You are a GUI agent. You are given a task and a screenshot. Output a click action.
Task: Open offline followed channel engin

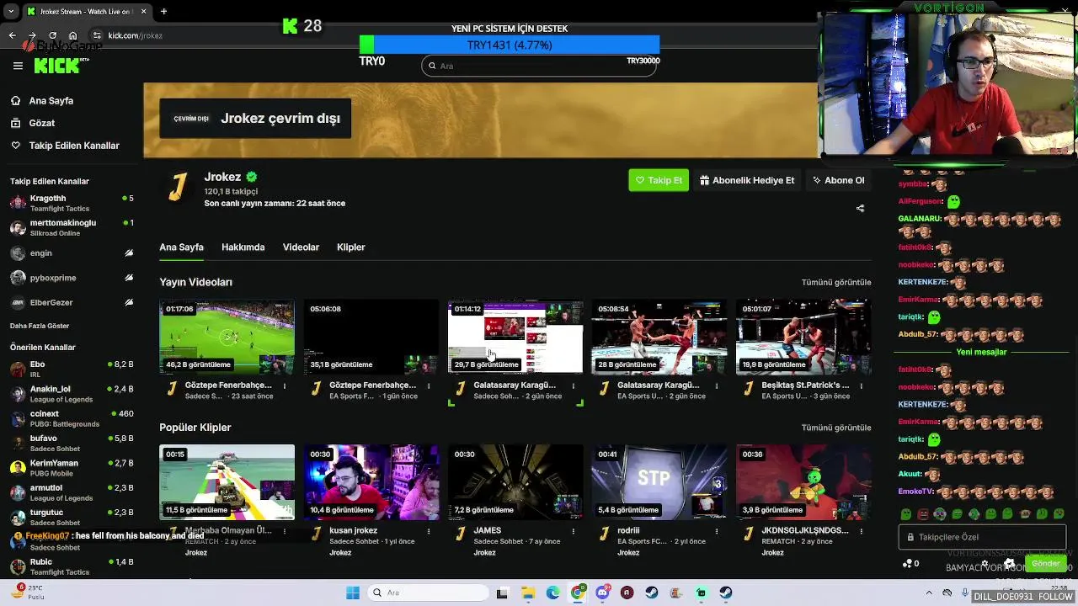tap(72, 252)
